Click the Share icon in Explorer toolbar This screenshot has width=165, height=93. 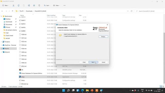tap(34, 5)
